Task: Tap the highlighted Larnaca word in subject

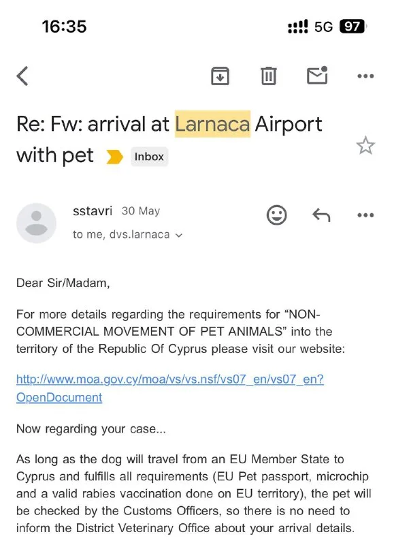Action: (x=212, y=124)
